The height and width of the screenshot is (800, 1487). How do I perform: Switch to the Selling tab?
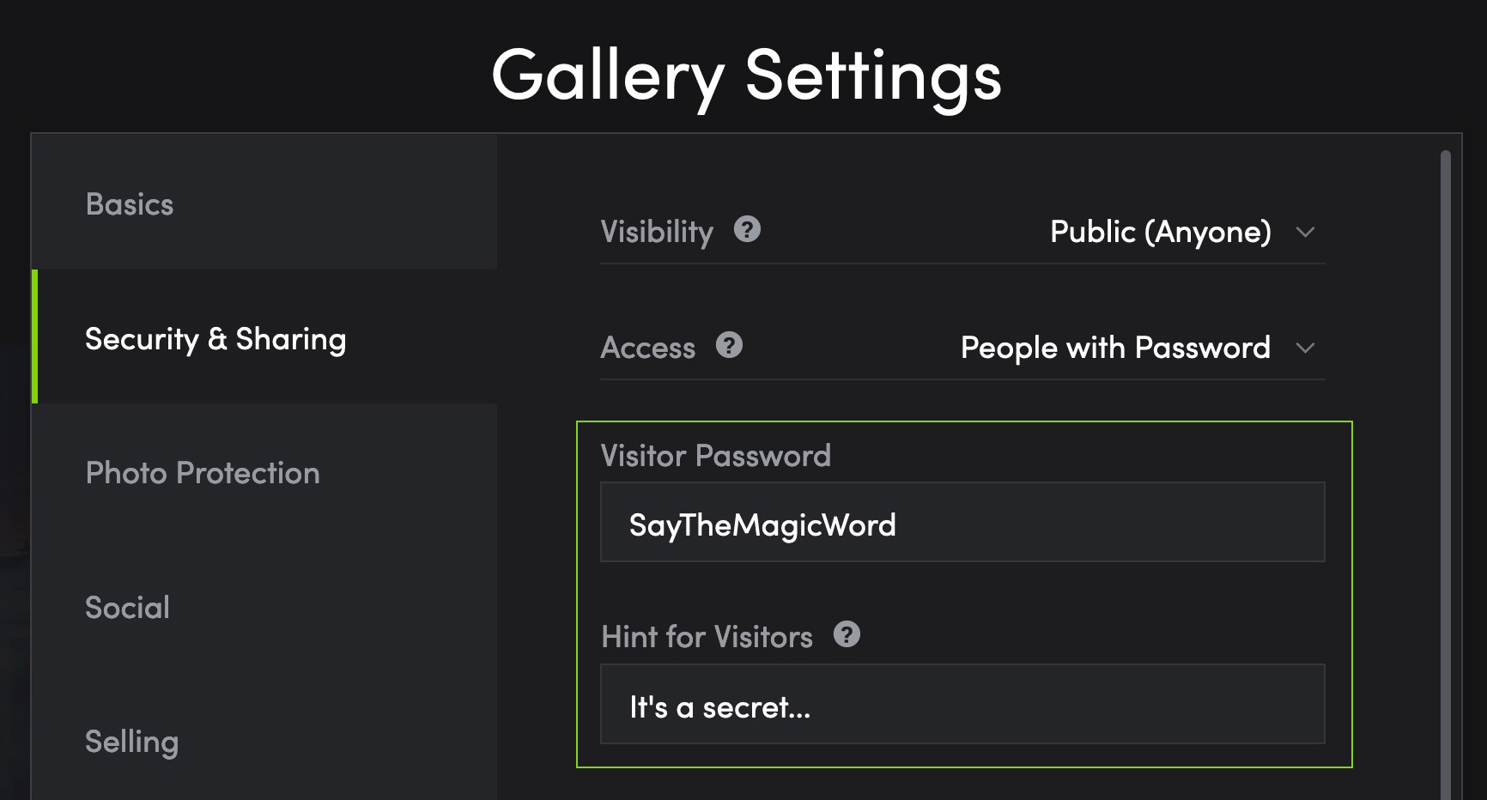pos(264,741)
